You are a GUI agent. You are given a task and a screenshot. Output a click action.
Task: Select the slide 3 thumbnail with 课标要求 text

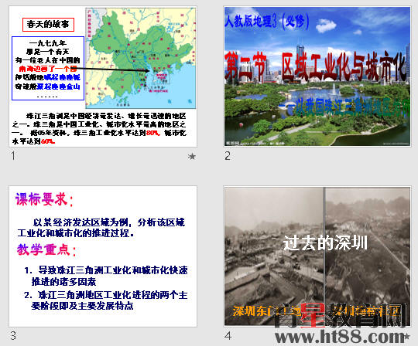(103, 256)
